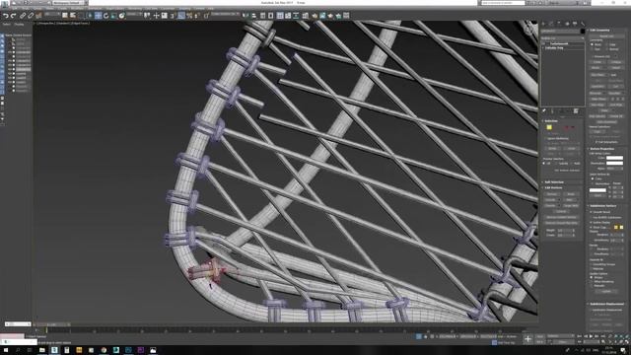Open the Modifier List dropdown
631x355 pixels.
pyautogui.click(x=563, y=38)
